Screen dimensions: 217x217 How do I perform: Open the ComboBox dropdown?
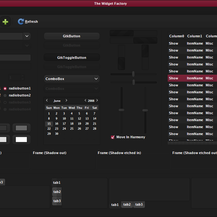coord(72,79)
